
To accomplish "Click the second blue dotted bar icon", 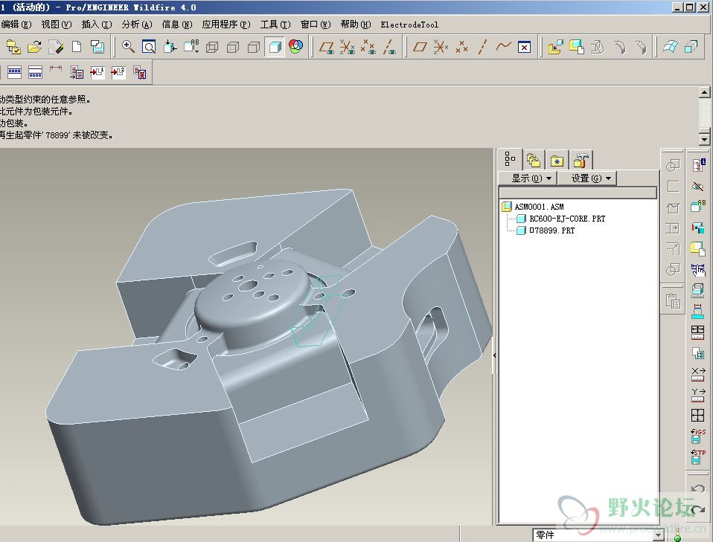I will click(35, 72).
